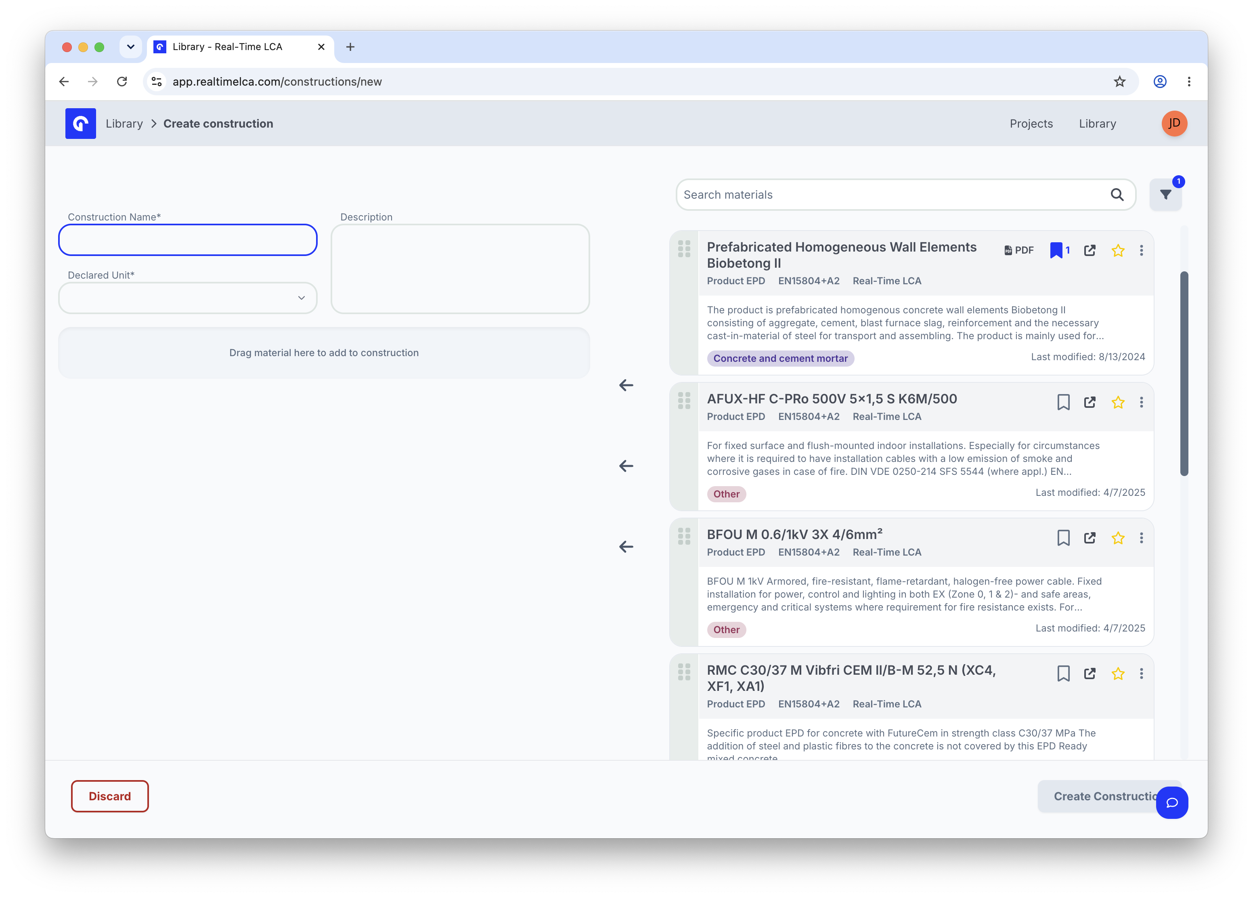Go to Projects in top navigation
The width and height of the screenshot is (1253, 898).
click(1031, 124)
